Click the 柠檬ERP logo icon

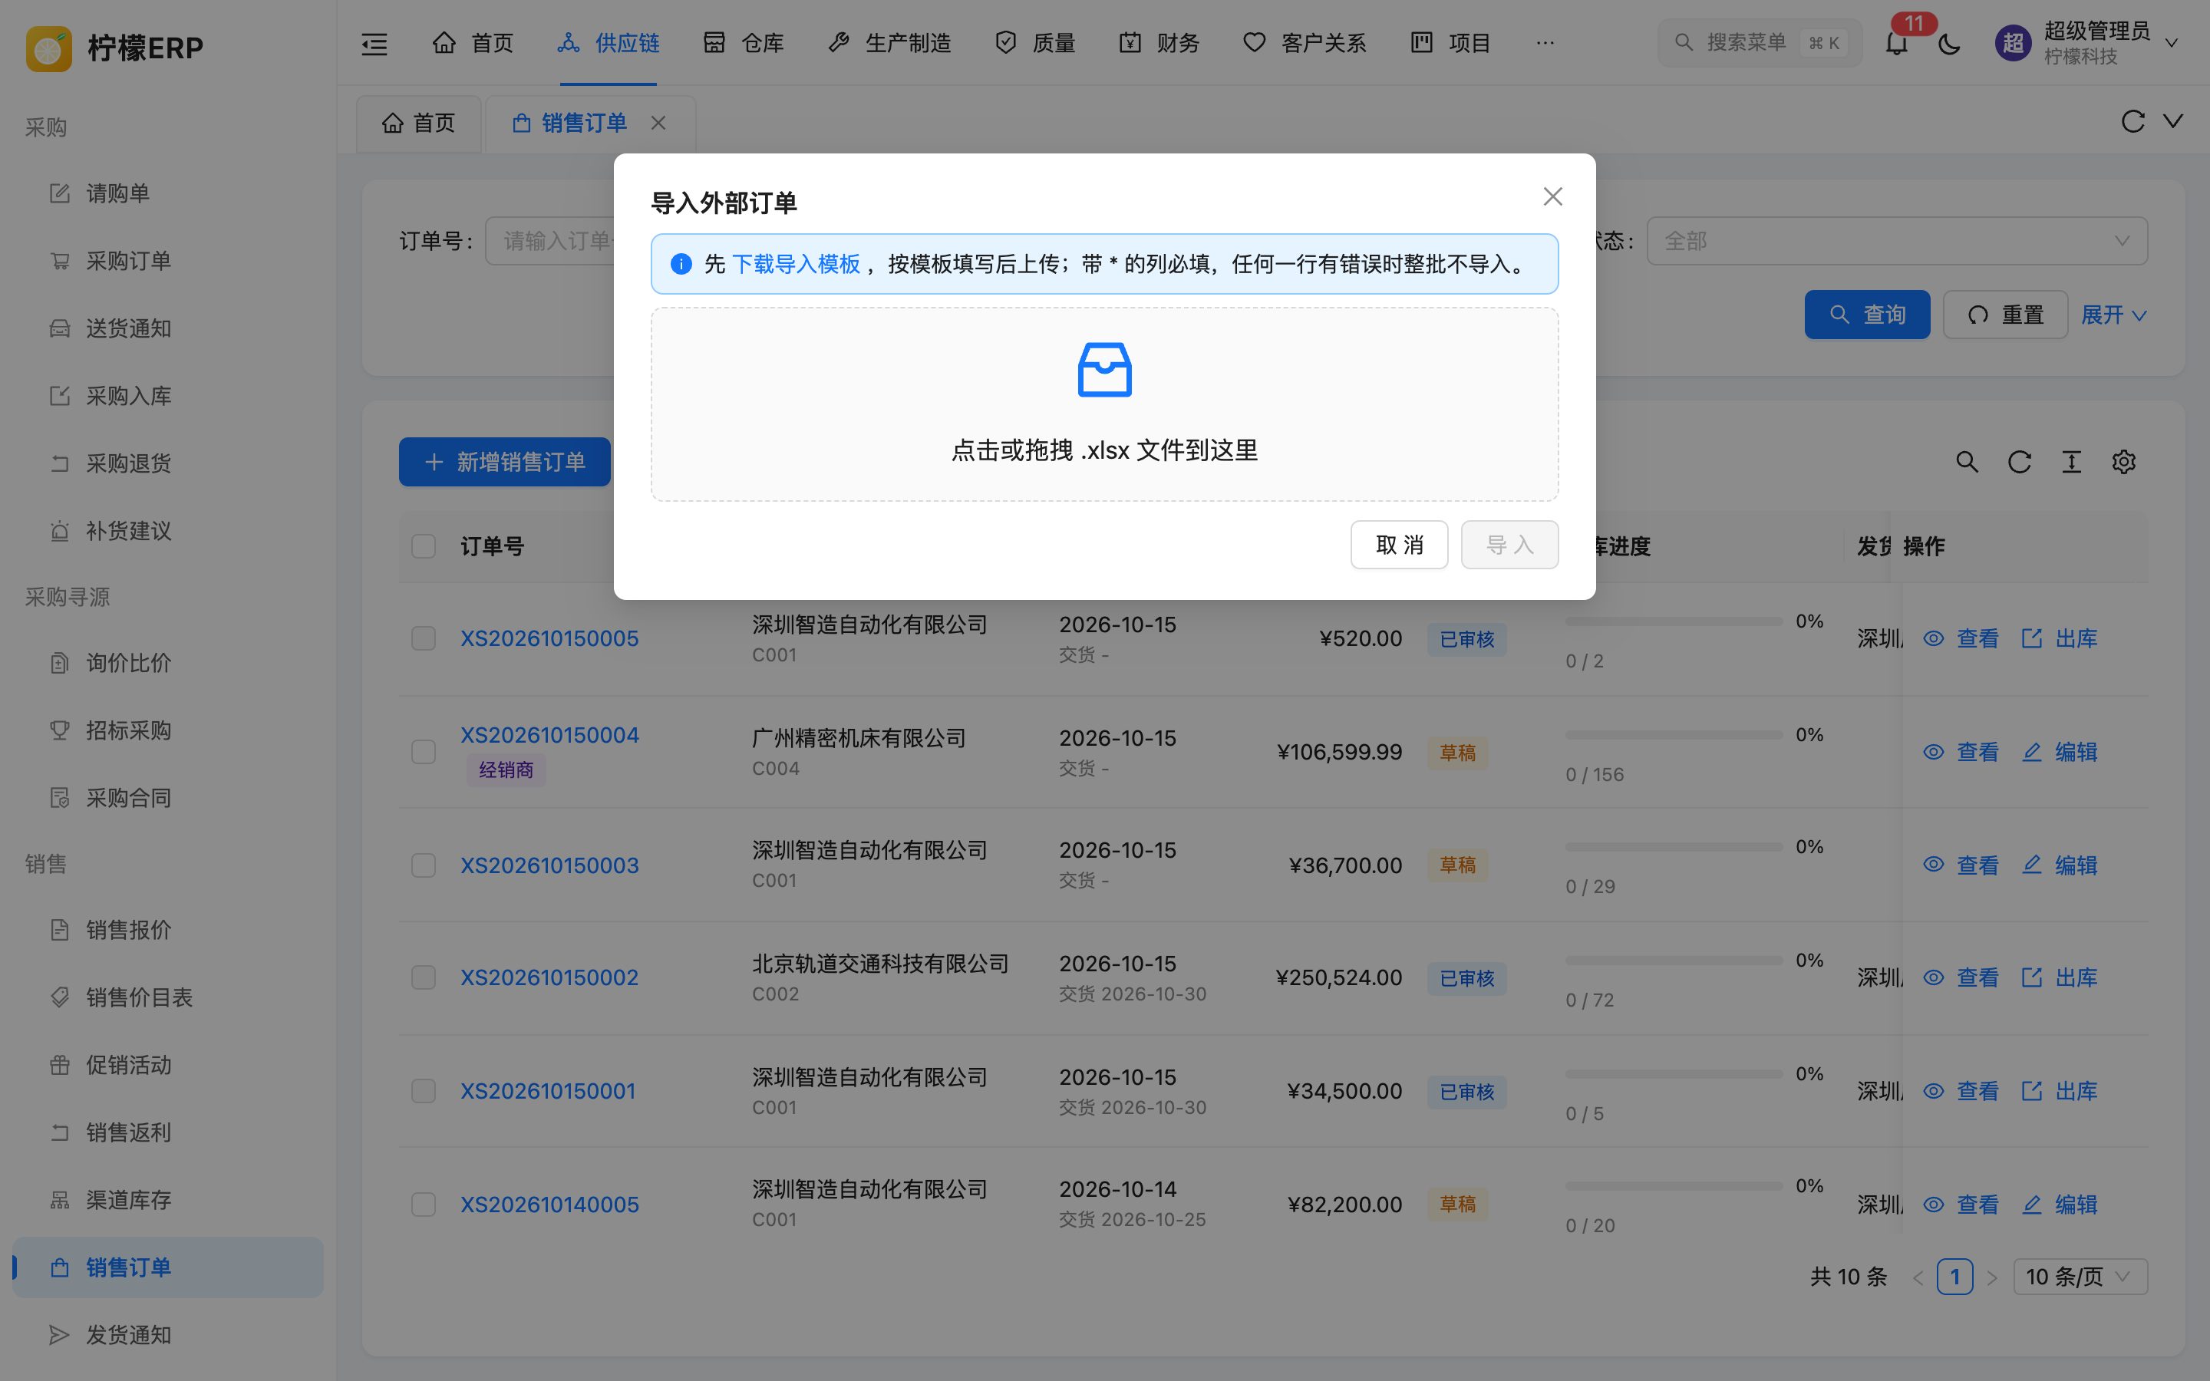[x=48, y=48]
